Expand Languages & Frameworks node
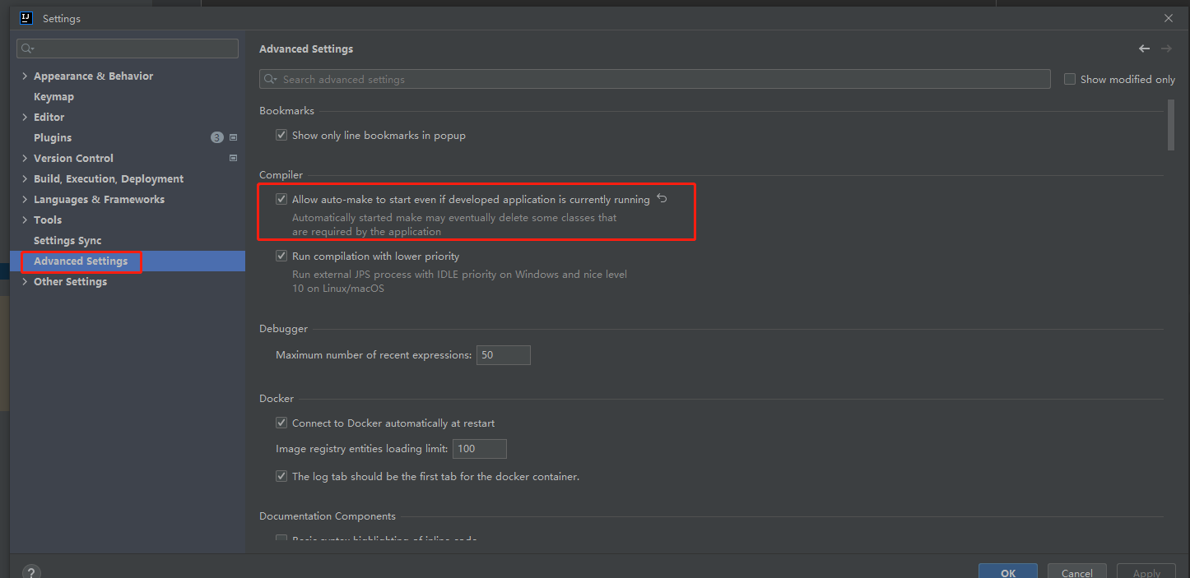This screenshot has height=578, width=1190. pos(25,199)
